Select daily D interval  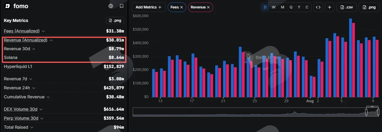coord(265,7)
